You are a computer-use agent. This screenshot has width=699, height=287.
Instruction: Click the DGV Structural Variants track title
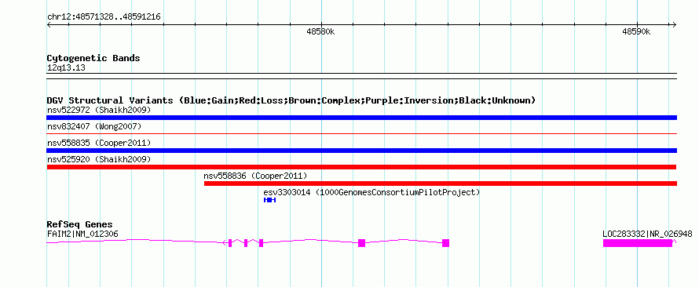(291, 100)
